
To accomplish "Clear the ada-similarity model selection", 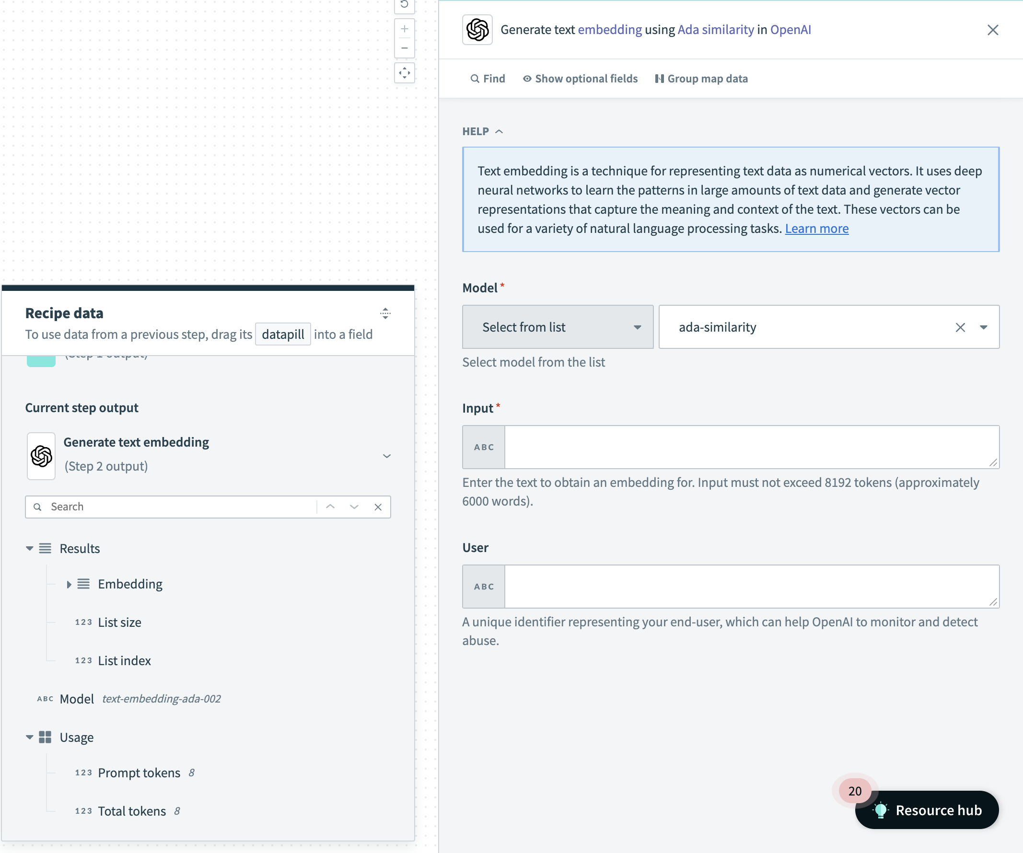I will click(960, 327).
